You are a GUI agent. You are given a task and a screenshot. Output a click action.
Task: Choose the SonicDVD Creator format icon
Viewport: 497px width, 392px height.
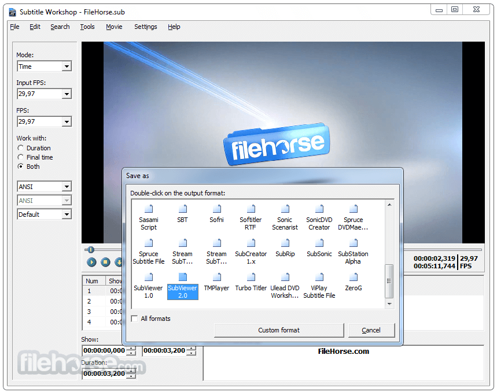click(319, 209)
